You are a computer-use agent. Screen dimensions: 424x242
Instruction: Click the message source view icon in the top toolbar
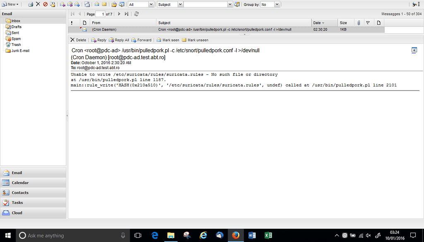(x=122, y=4)
